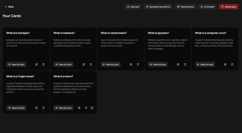
Task: Click the 'Your Cards' heading
Action: coord(12,16)
